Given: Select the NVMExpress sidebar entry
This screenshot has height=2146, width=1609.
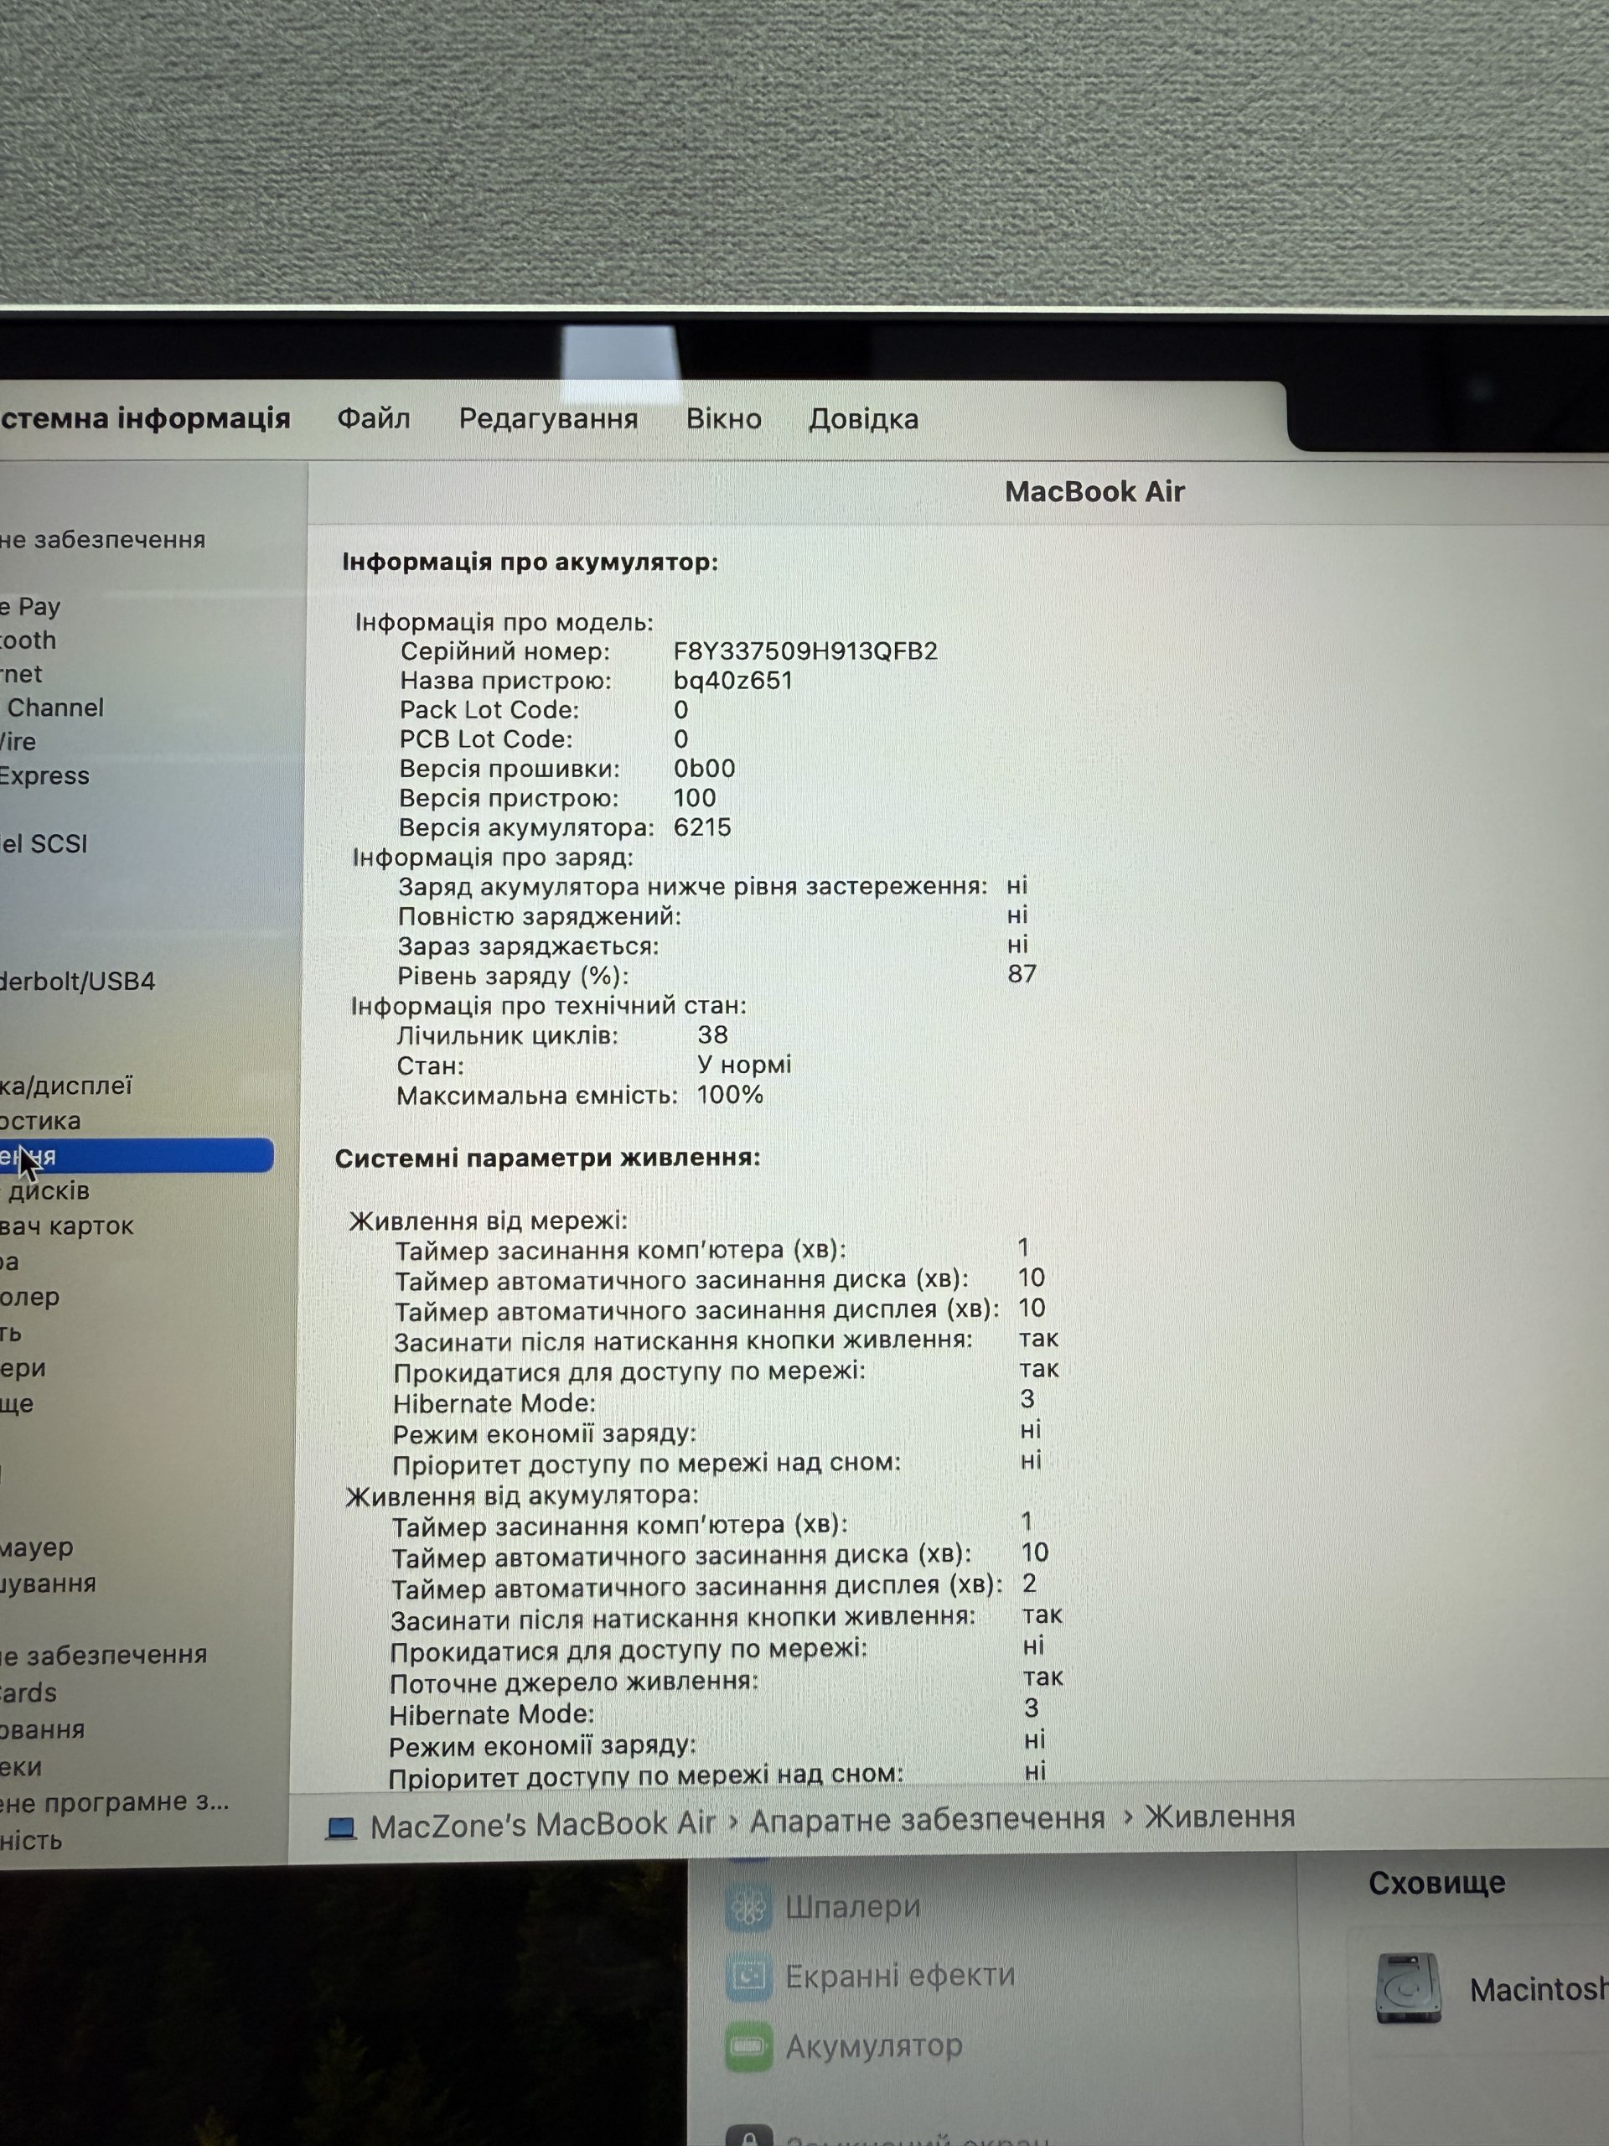Looking at the screenshot, I should tap(44, 775).
